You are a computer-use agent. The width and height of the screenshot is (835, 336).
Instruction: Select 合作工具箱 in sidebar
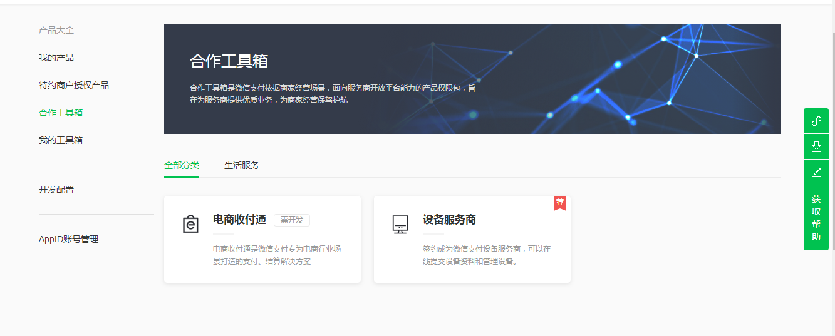coord(61,113)
